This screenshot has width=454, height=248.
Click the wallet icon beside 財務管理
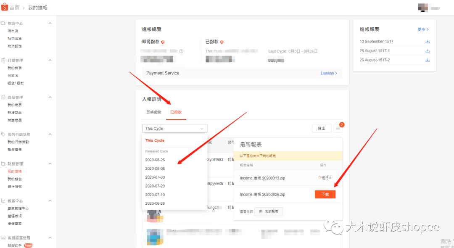pyautogui.click(x=3, y=164)
